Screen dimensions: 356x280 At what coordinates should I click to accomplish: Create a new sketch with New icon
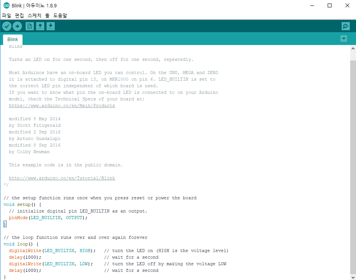pyautogui.click(x=30, y=26)
